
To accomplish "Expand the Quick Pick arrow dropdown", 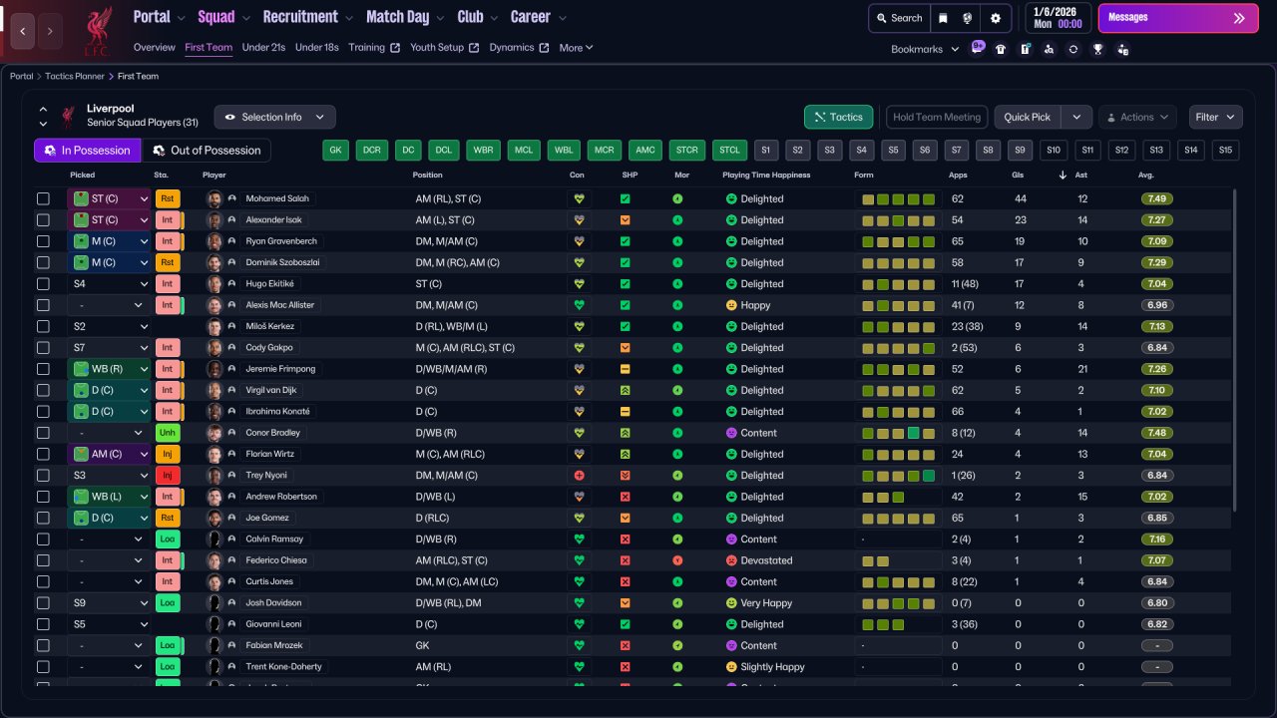I will tap(1076, 117).
